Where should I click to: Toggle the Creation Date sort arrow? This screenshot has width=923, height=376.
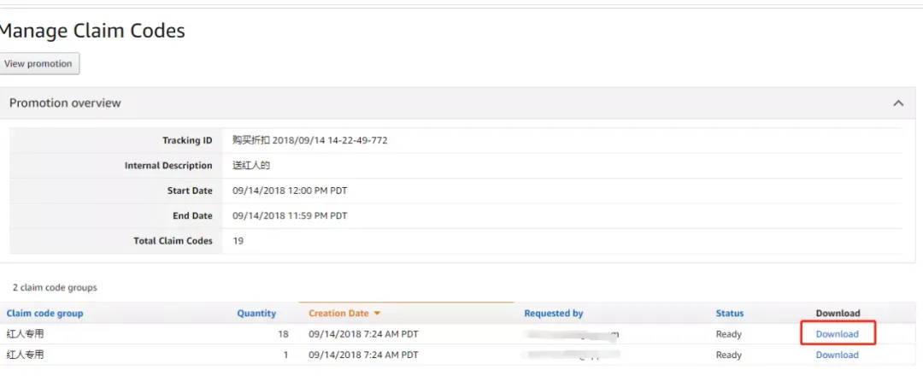[x=378, y=314]
